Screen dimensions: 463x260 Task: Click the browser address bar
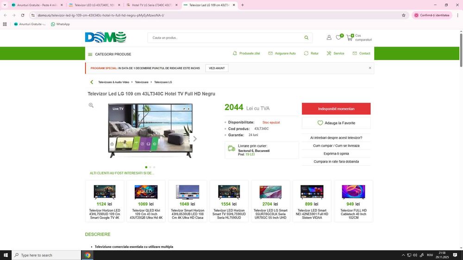pos(219,15)
